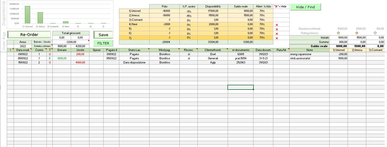Click the gold rating star under 2000,00
Screen dimensions: 387x147
357,33
